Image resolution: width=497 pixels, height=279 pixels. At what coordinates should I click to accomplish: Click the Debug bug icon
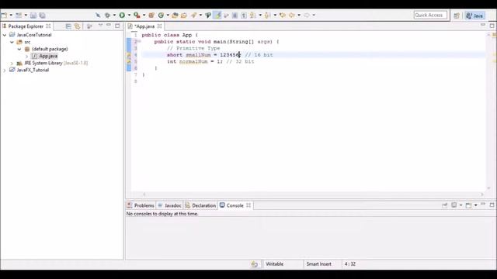[107, 15]
